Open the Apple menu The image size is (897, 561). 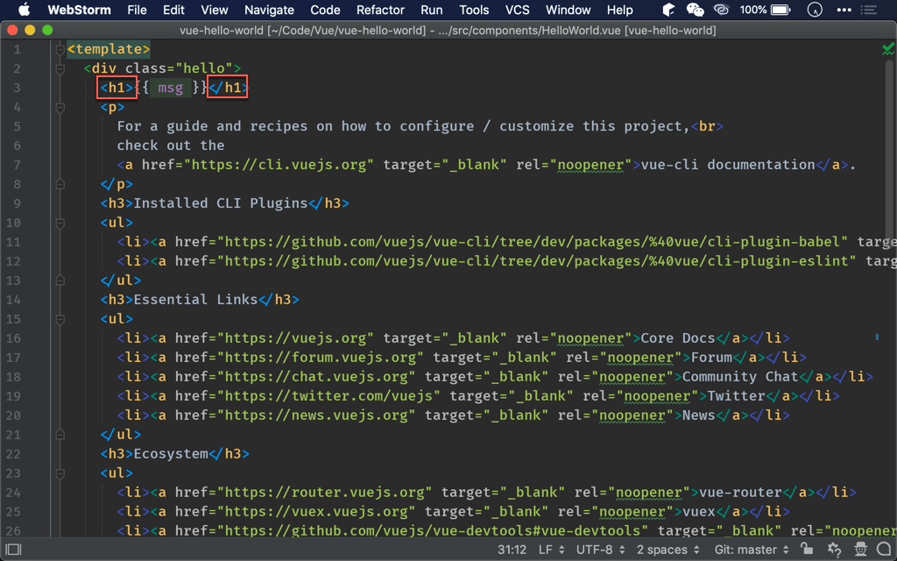(x=24, y=10)
